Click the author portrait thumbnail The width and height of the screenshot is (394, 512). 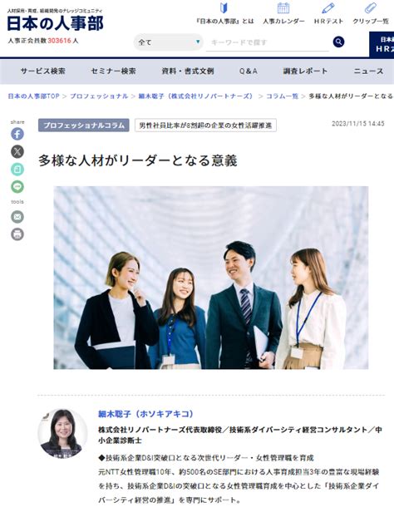62,433
